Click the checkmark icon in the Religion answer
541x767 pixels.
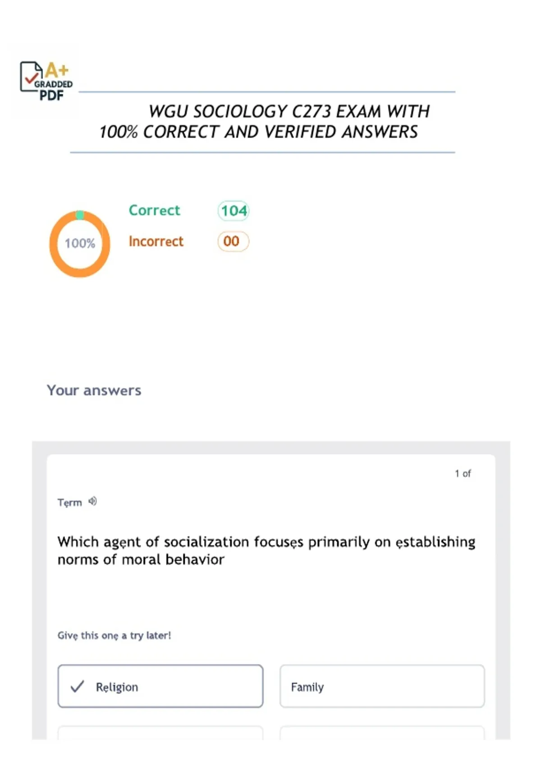78,686
